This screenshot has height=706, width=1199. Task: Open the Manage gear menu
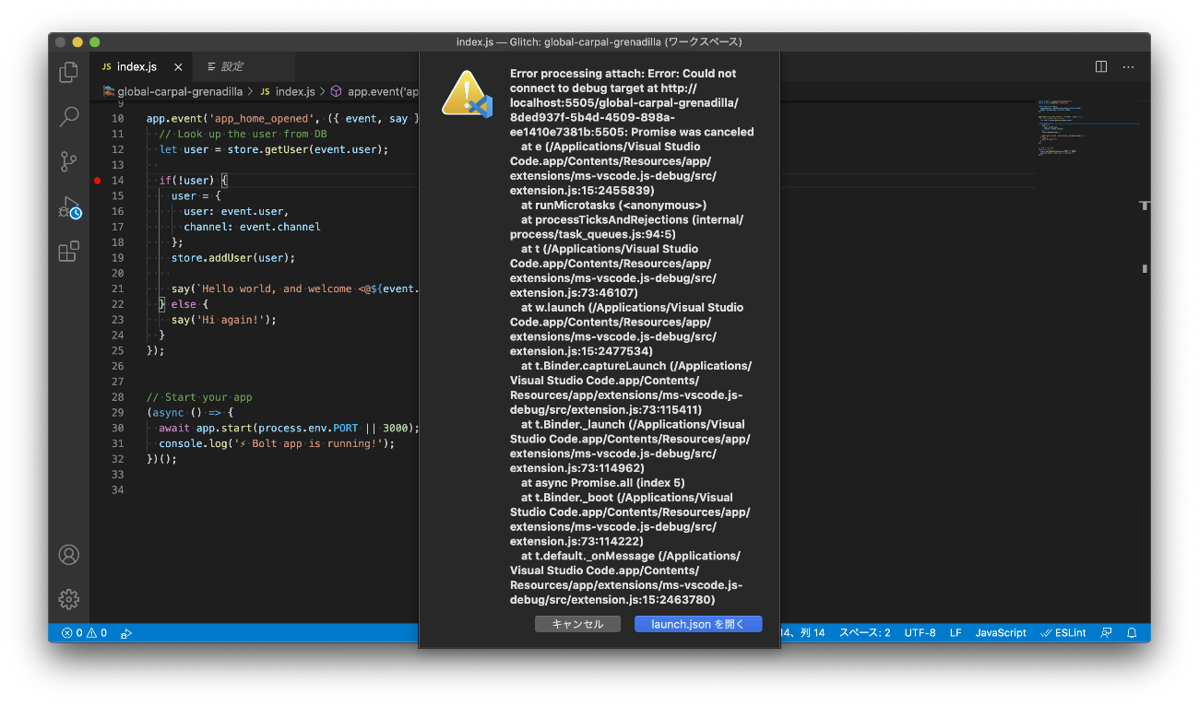[69, 599]
